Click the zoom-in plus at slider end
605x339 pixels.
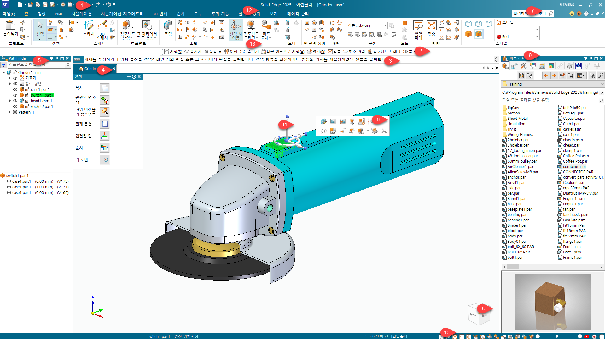click(x=580, y=336)
